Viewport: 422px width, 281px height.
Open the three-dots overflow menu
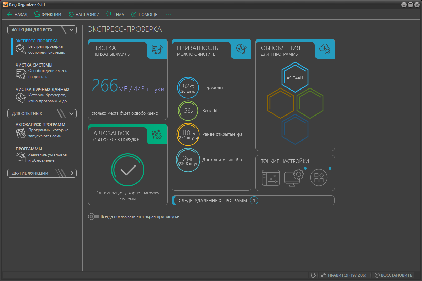pos(168,15)
